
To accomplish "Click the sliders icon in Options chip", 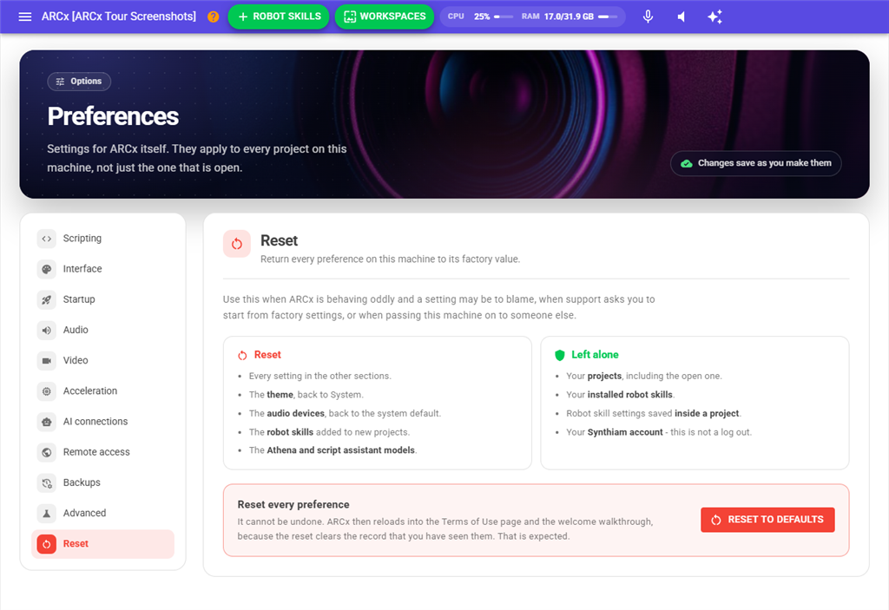I will coord(60,82).
